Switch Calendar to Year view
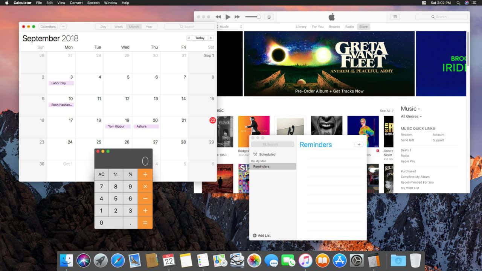This screenshot has width=482, height=271. pos(149,27)
